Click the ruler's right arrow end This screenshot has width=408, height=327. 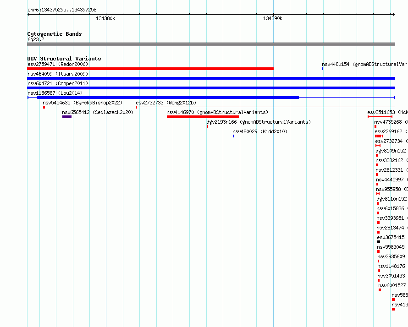(394, 15)
